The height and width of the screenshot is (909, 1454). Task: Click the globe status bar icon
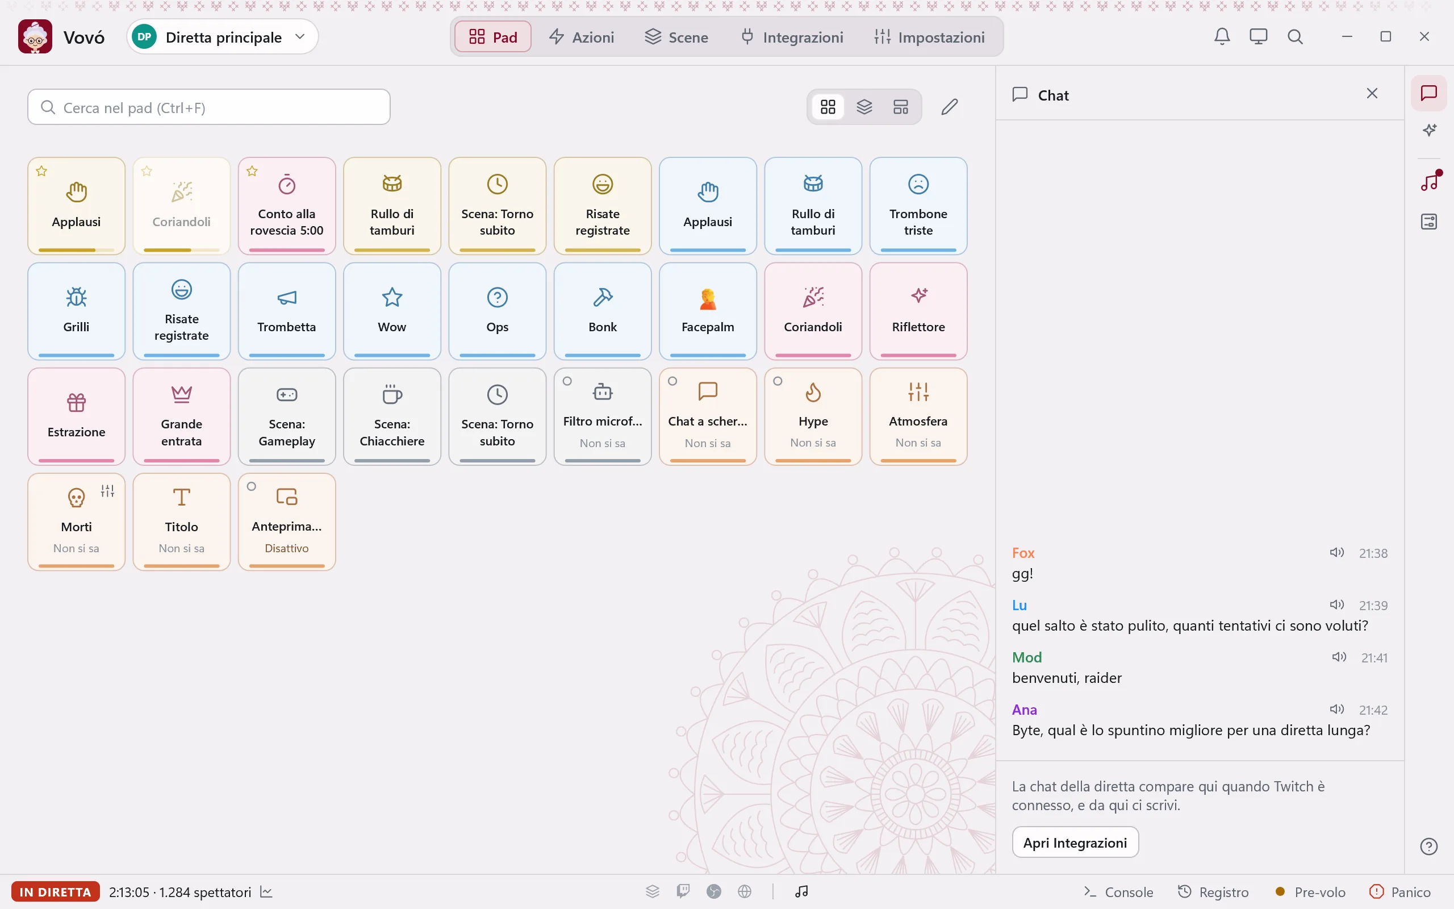745,891
